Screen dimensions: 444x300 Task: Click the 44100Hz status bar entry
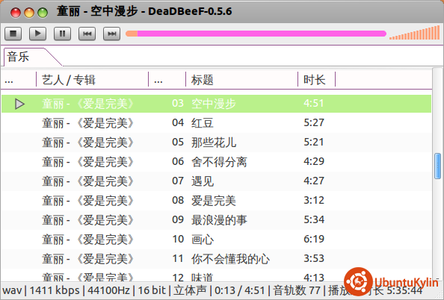point(108,290)
